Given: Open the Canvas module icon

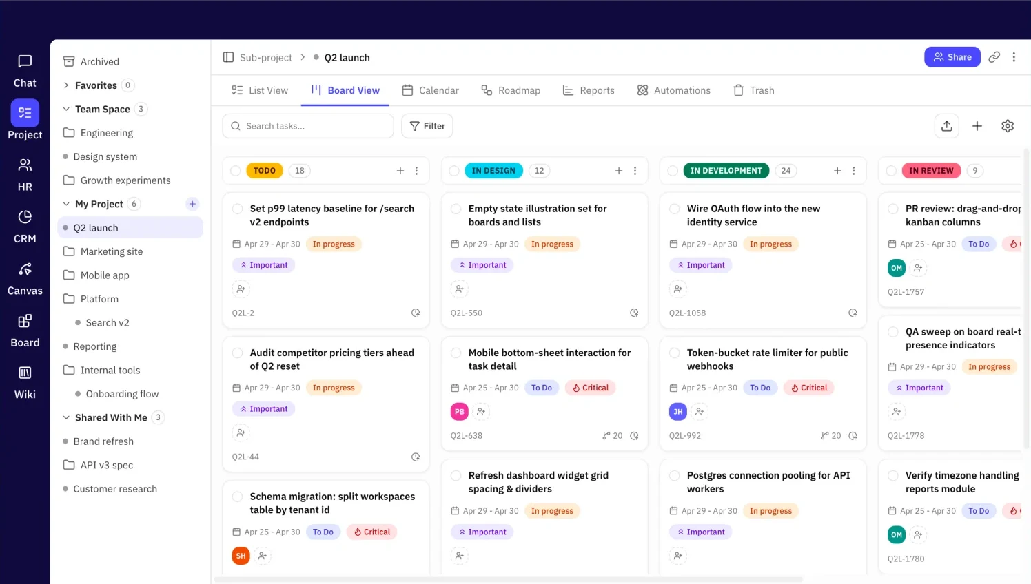Looking at the screenshot, I should 25,269.
